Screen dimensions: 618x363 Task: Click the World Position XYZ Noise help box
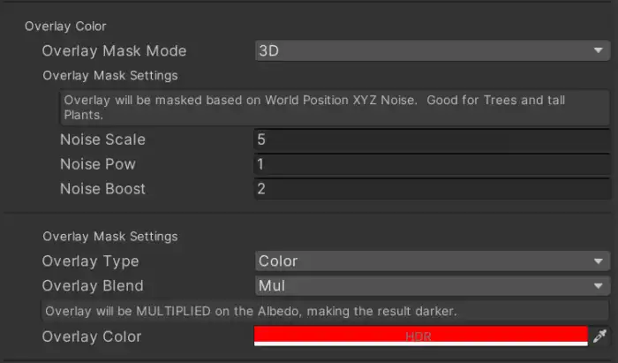[334, 108]
